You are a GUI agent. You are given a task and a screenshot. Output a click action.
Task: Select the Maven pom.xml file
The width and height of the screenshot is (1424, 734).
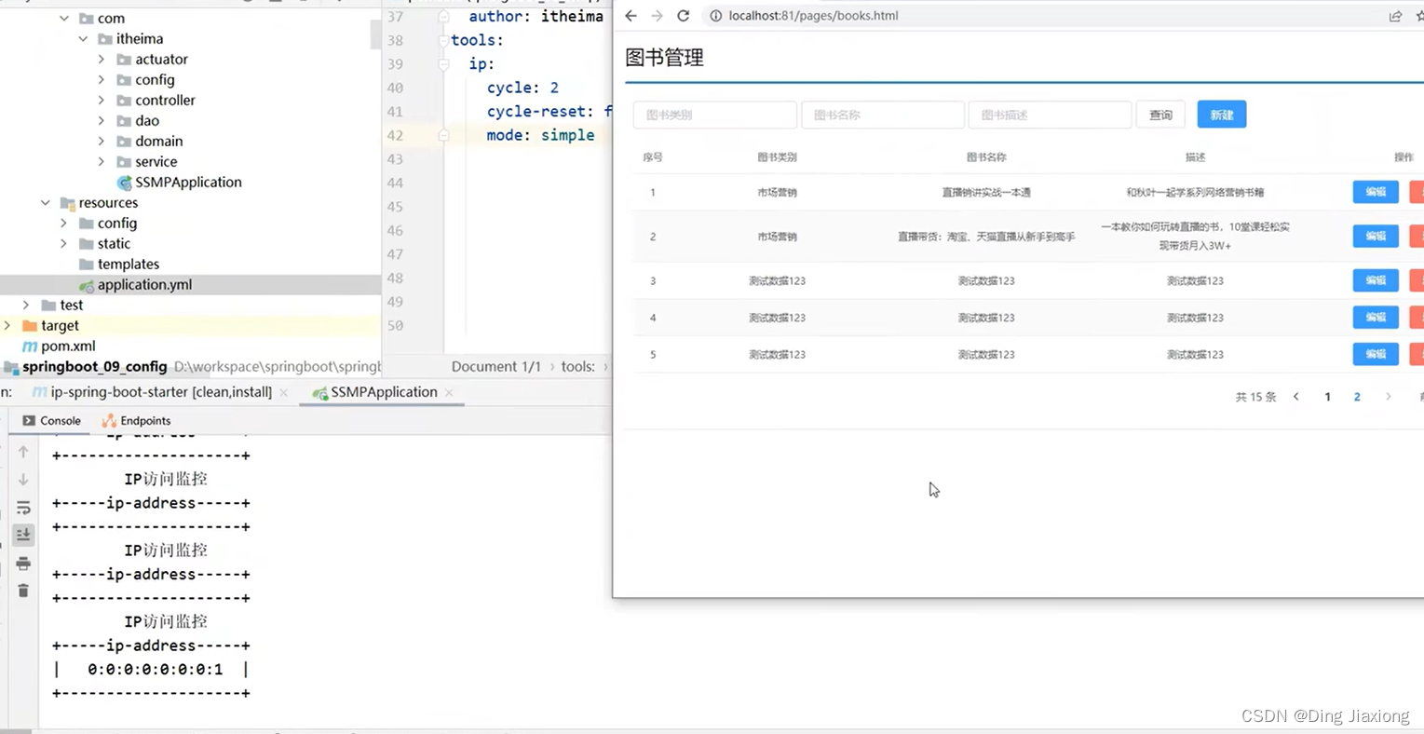59,346
